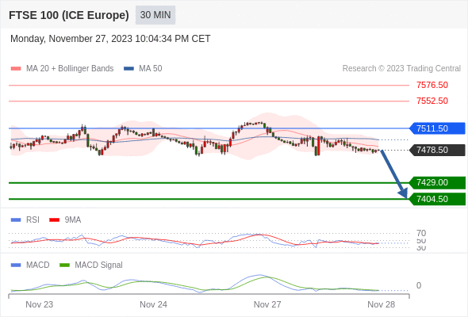Click the green 7404.50 support price tag
This screenshot has width=468, height=317.
point(437,199)
